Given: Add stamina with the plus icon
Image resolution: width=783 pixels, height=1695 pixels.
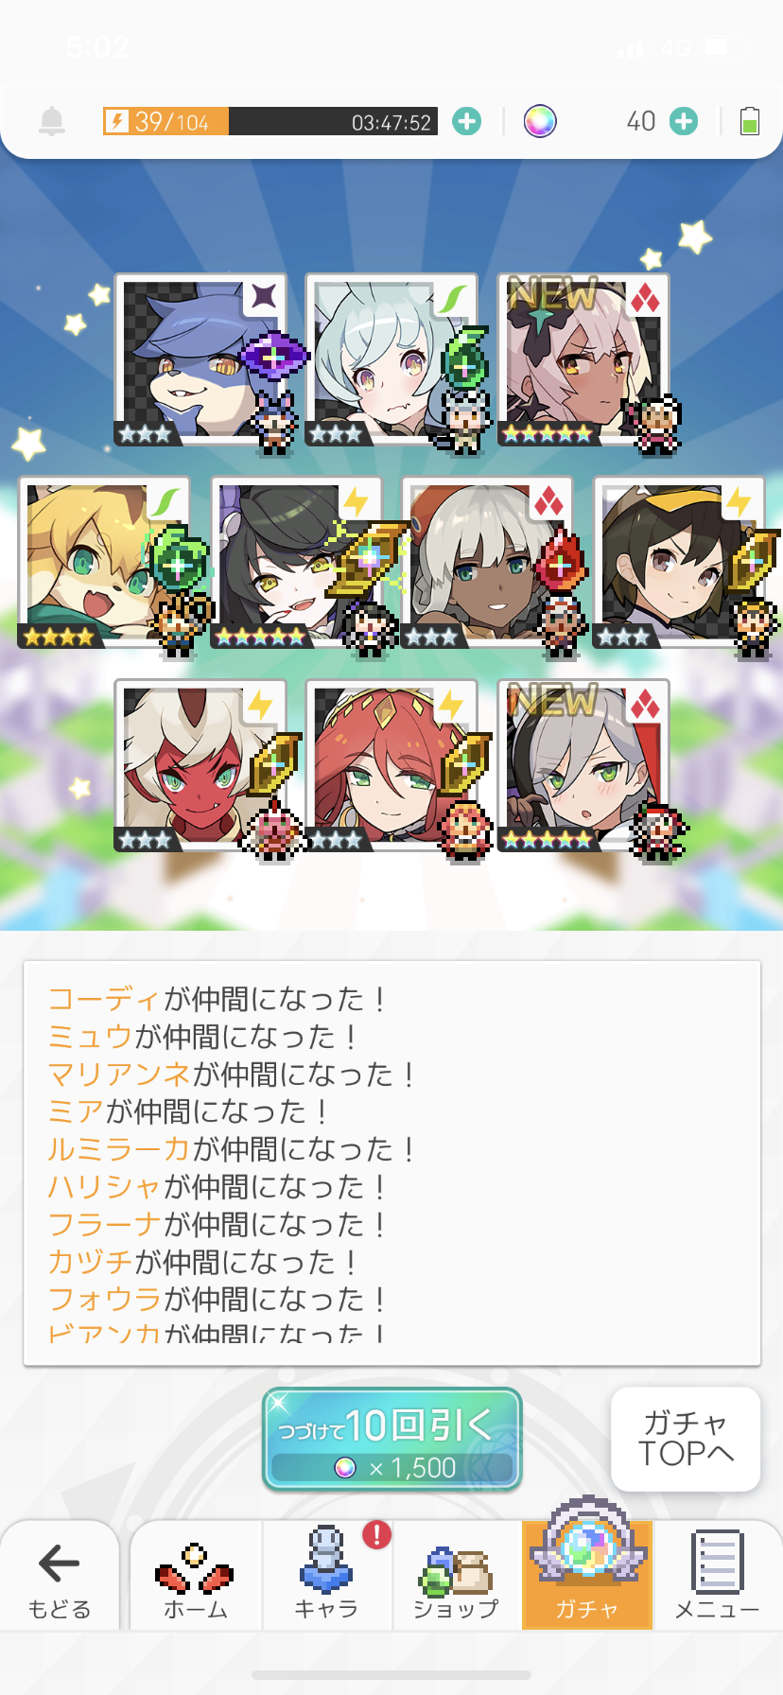Looking at the screenshot, I should tap(466, 121).
